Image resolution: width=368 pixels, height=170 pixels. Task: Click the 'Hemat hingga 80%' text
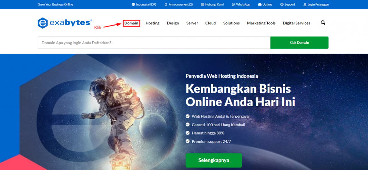click(x=208, y=133)
